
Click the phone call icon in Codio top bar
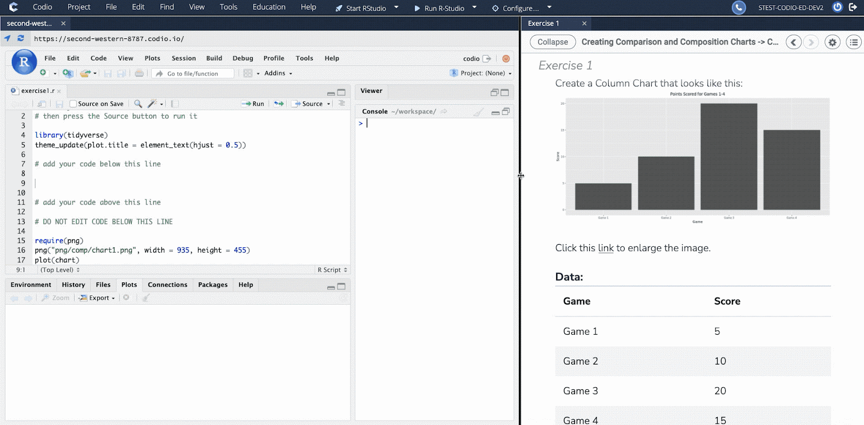click(x=739, y=8)
